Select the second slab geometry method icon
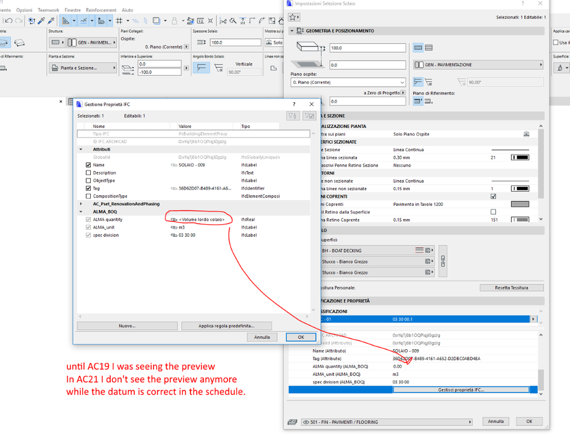The image size is (570, 441). click(19, 43)
